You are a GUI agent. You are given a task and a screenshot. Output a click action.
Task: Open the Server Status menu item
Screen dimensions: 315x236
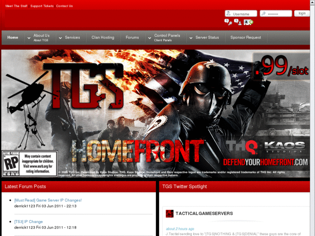(x=207, y=37)
